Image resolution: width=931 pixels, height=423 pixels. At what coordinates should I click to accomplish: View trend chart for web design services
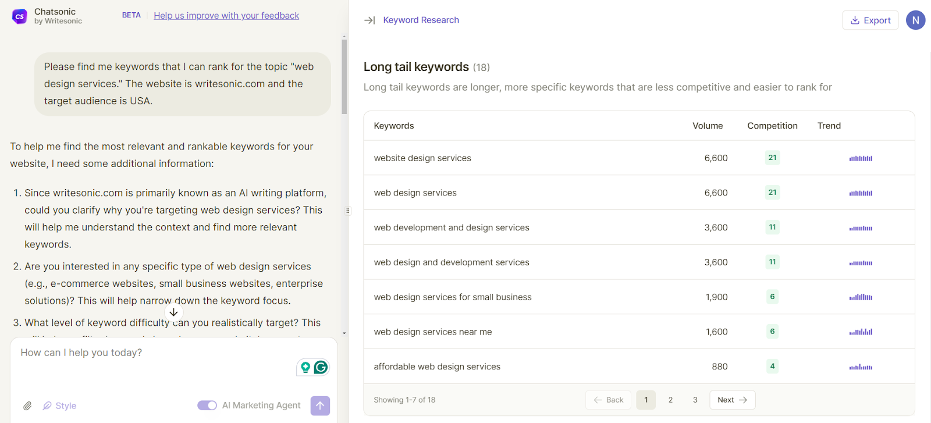(861, 193)
